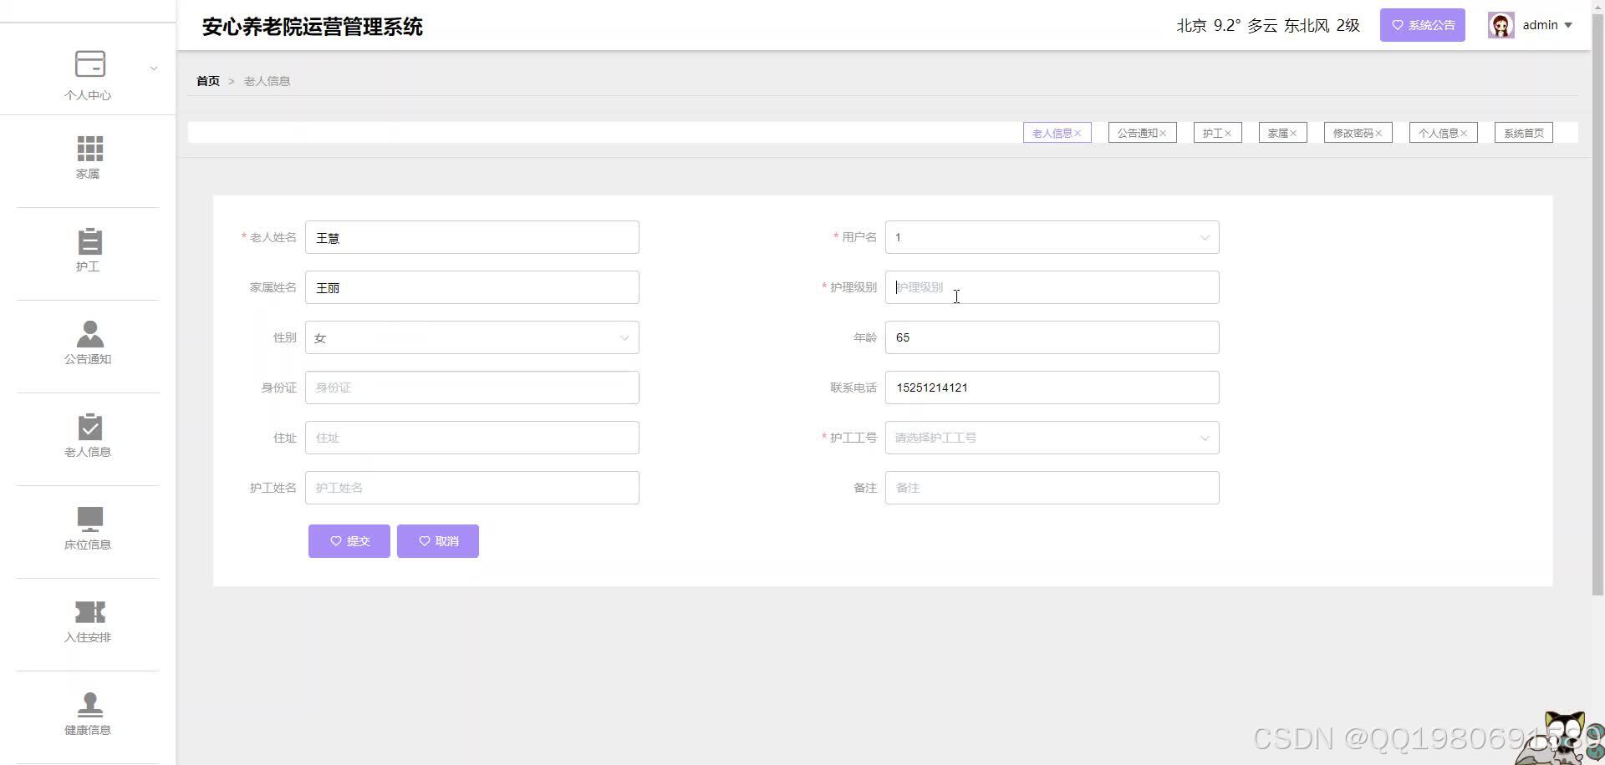Click the 老人姓名 input field
The image size is (1605, 765).
[x=472, y=237]
